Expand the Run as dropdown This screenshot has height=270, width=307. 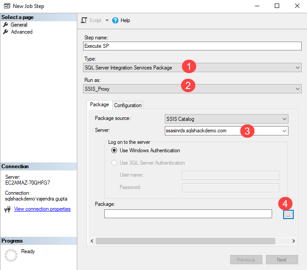[x=297, y=89]
